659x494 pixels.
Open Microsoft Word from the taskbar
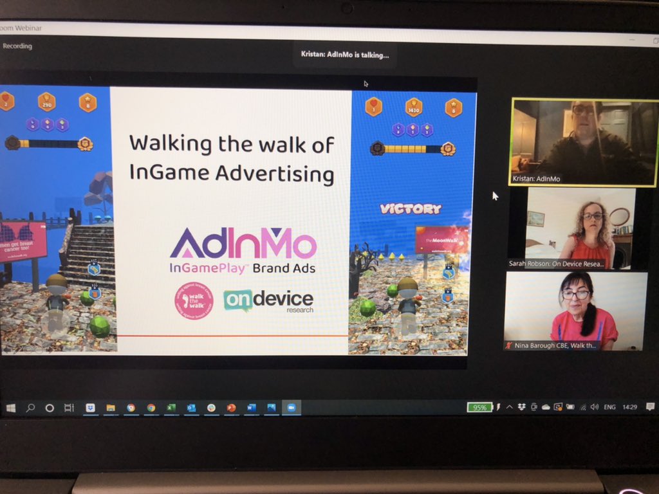pyautogui.click(x=250, y=407)
